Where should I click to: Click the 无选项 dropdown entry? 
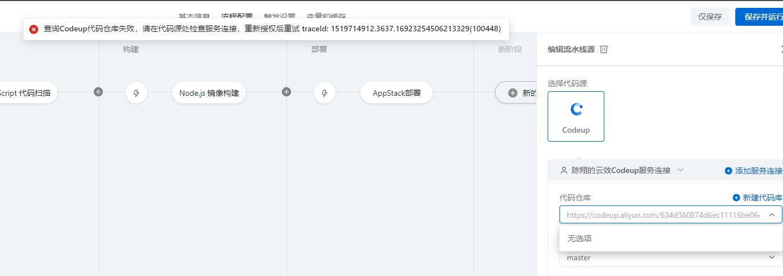click(671, 238)
